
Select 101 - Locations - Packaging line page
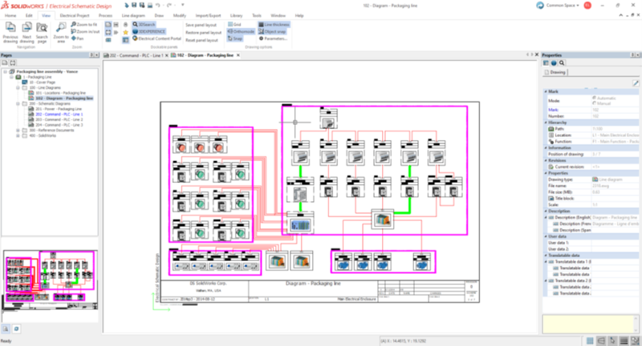click(x=61, y=93)
